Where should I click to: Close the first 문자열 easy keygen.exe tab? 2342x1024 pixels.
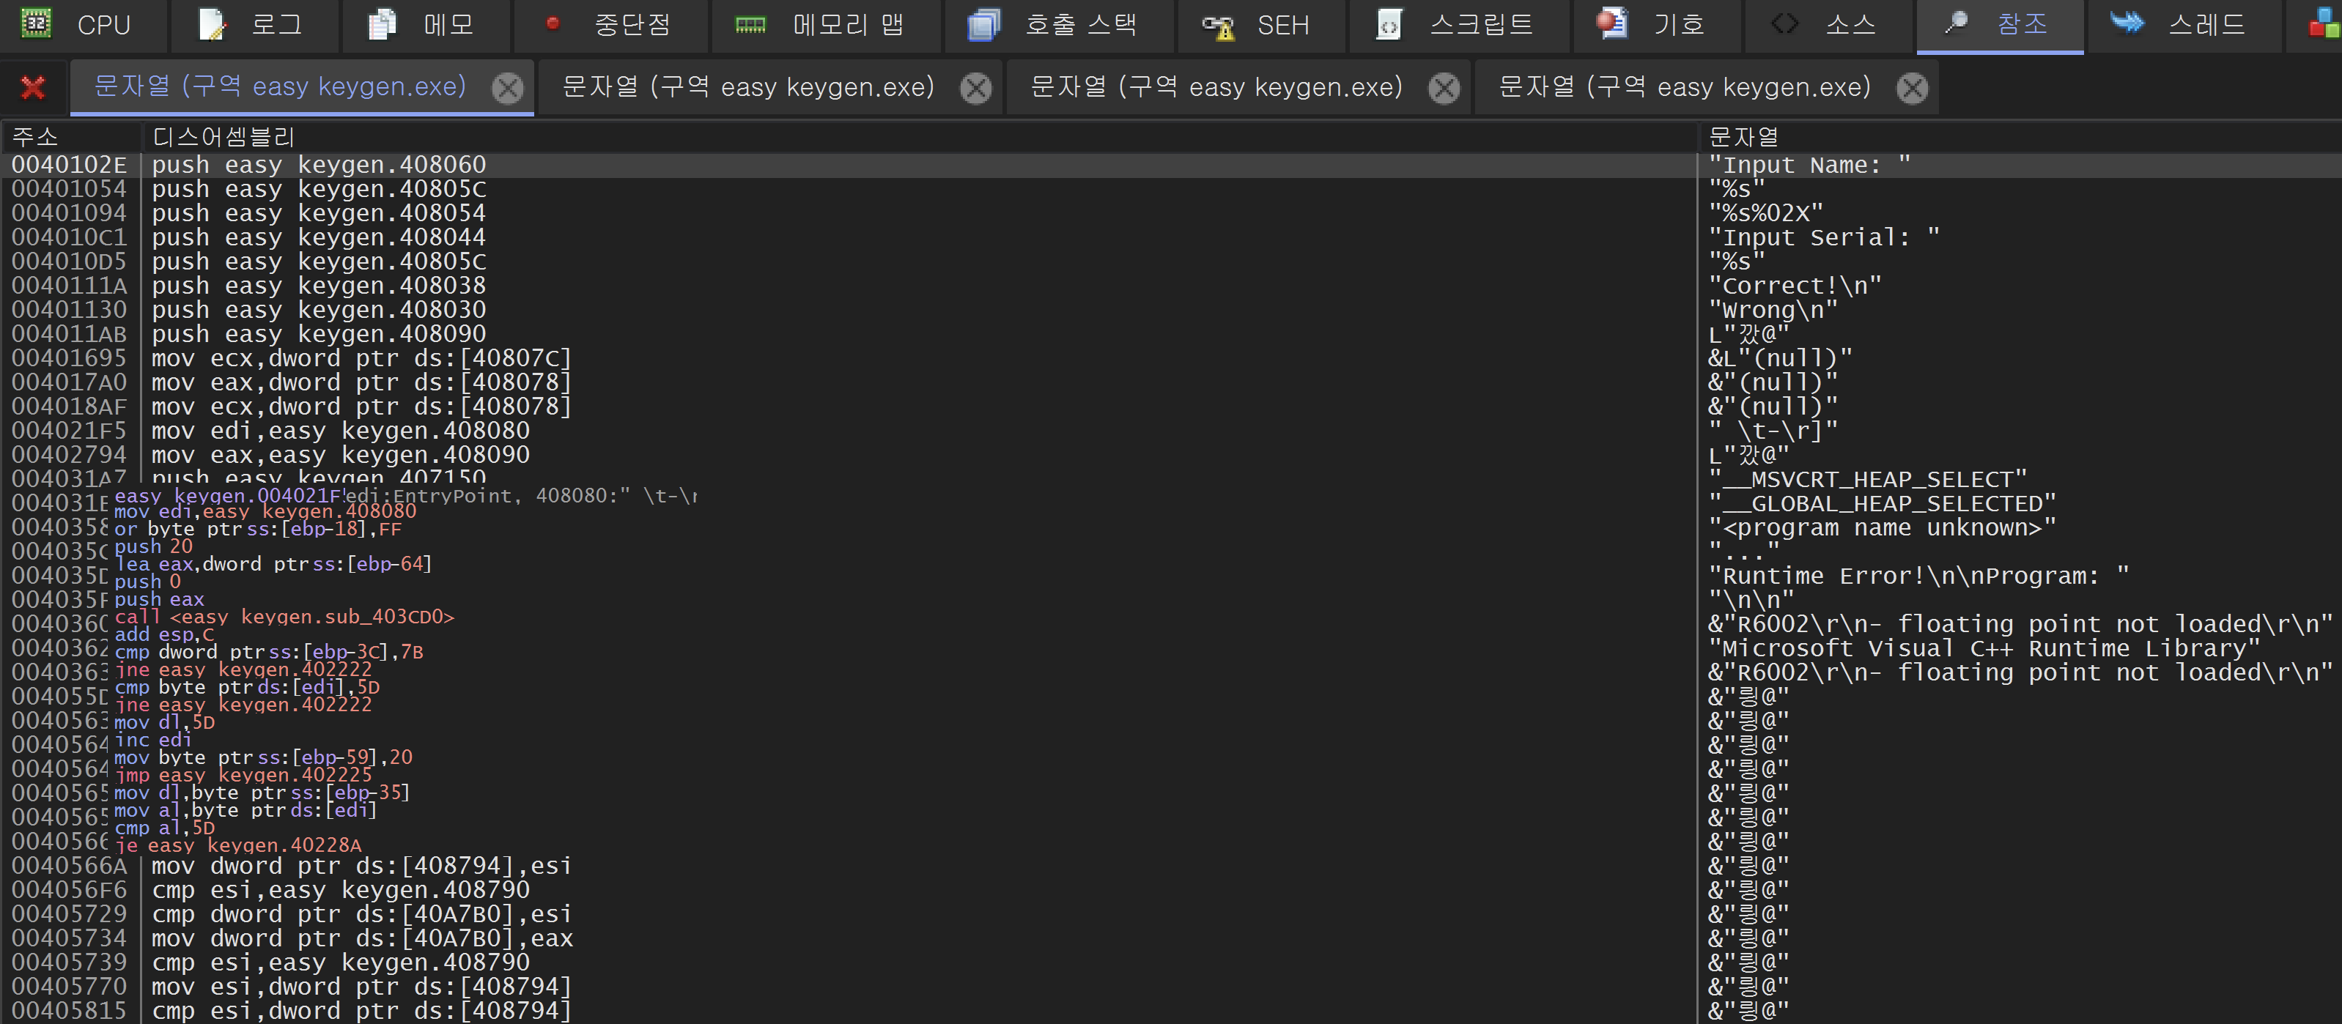click(507, 88)
